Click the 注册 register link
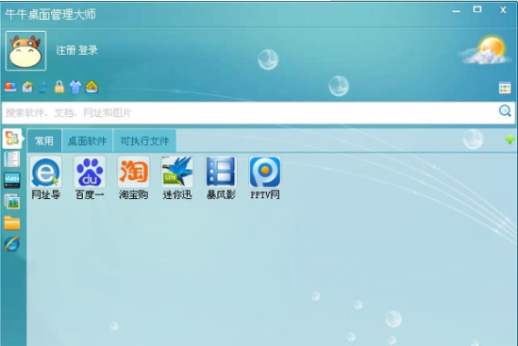The image size is (518, 346). click(x=66, y=50)
